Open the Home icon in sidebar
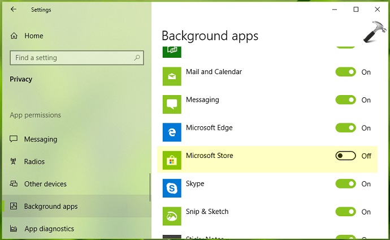390x240 pixels. tap(14, 36)
